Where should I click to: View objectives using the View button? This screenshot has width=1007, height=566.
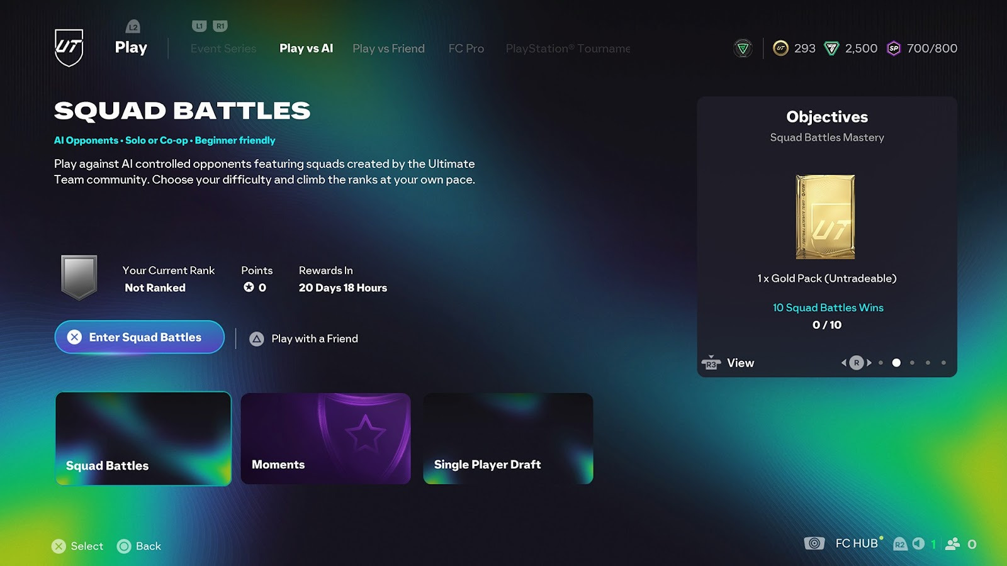click(x=728, y=363)
